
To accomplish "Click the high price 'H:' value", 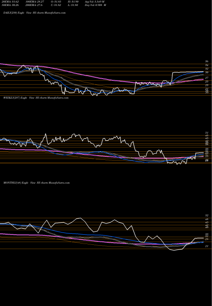I will coord(73,2).
